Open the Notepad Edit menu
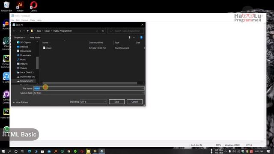This screenshot has width=274, height=154. (x=18, y=20)
